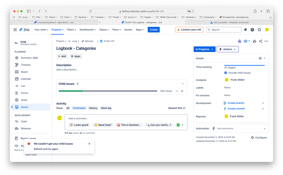
Task: Open Assets in the top navigation
Action: pos(128,30)
